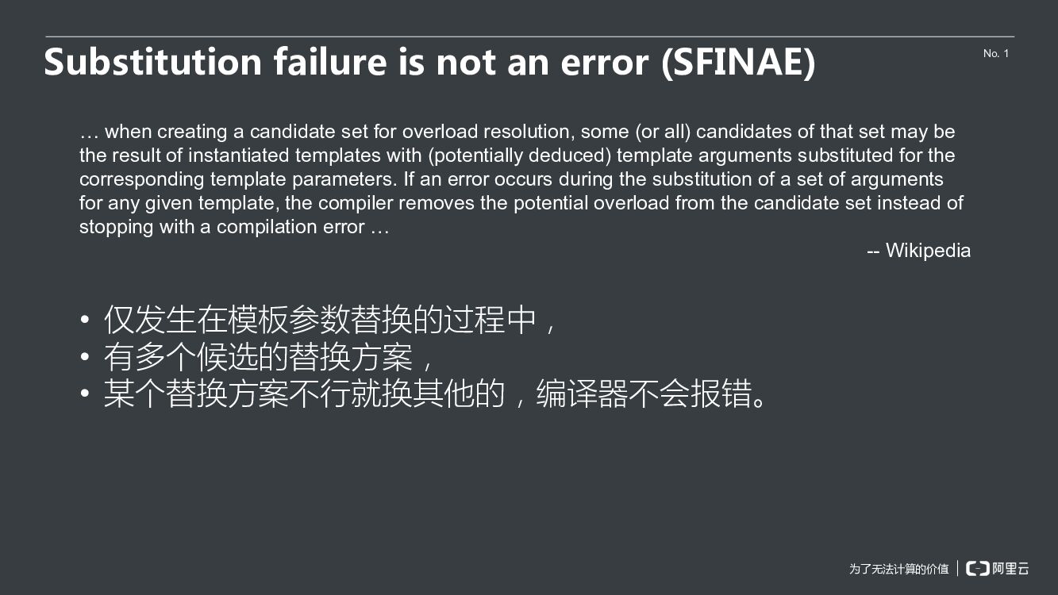
Task: Click the bullet dot before 有多个候选
Action: [x=85, y=358]
